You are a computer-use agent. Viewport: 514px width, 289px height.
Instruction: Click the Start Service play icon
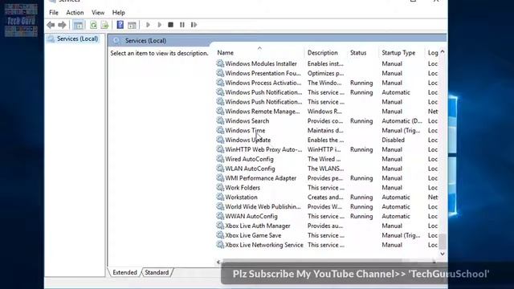pyautogui.click(x=148, y=25)
